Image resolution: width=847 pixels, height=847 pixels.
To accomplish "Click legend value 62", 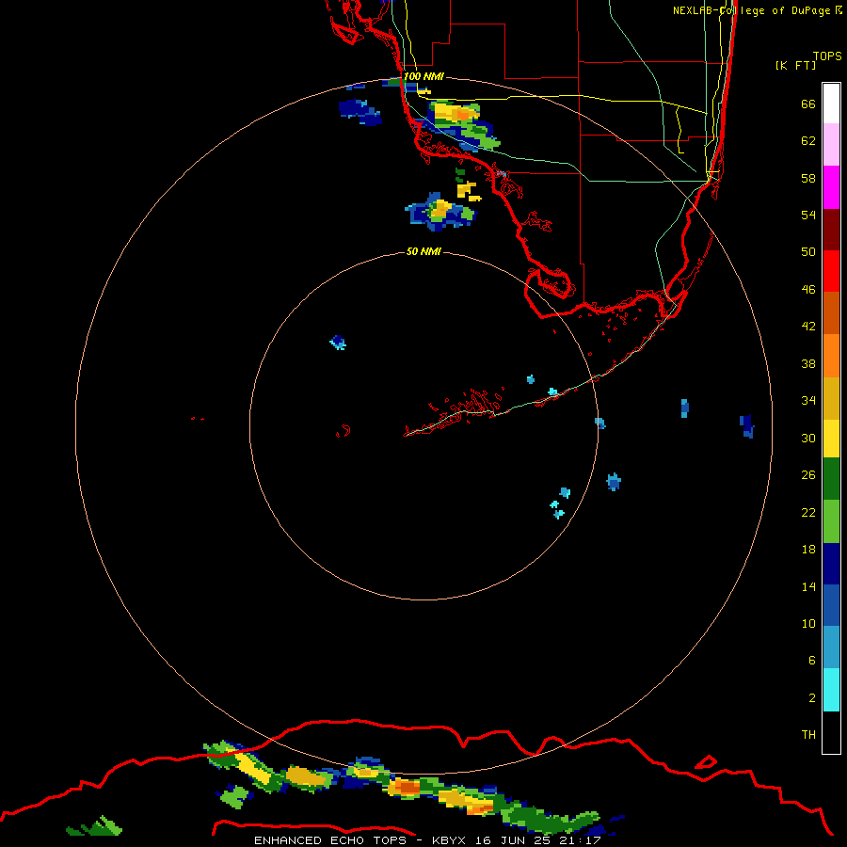I will pos(808,141).
